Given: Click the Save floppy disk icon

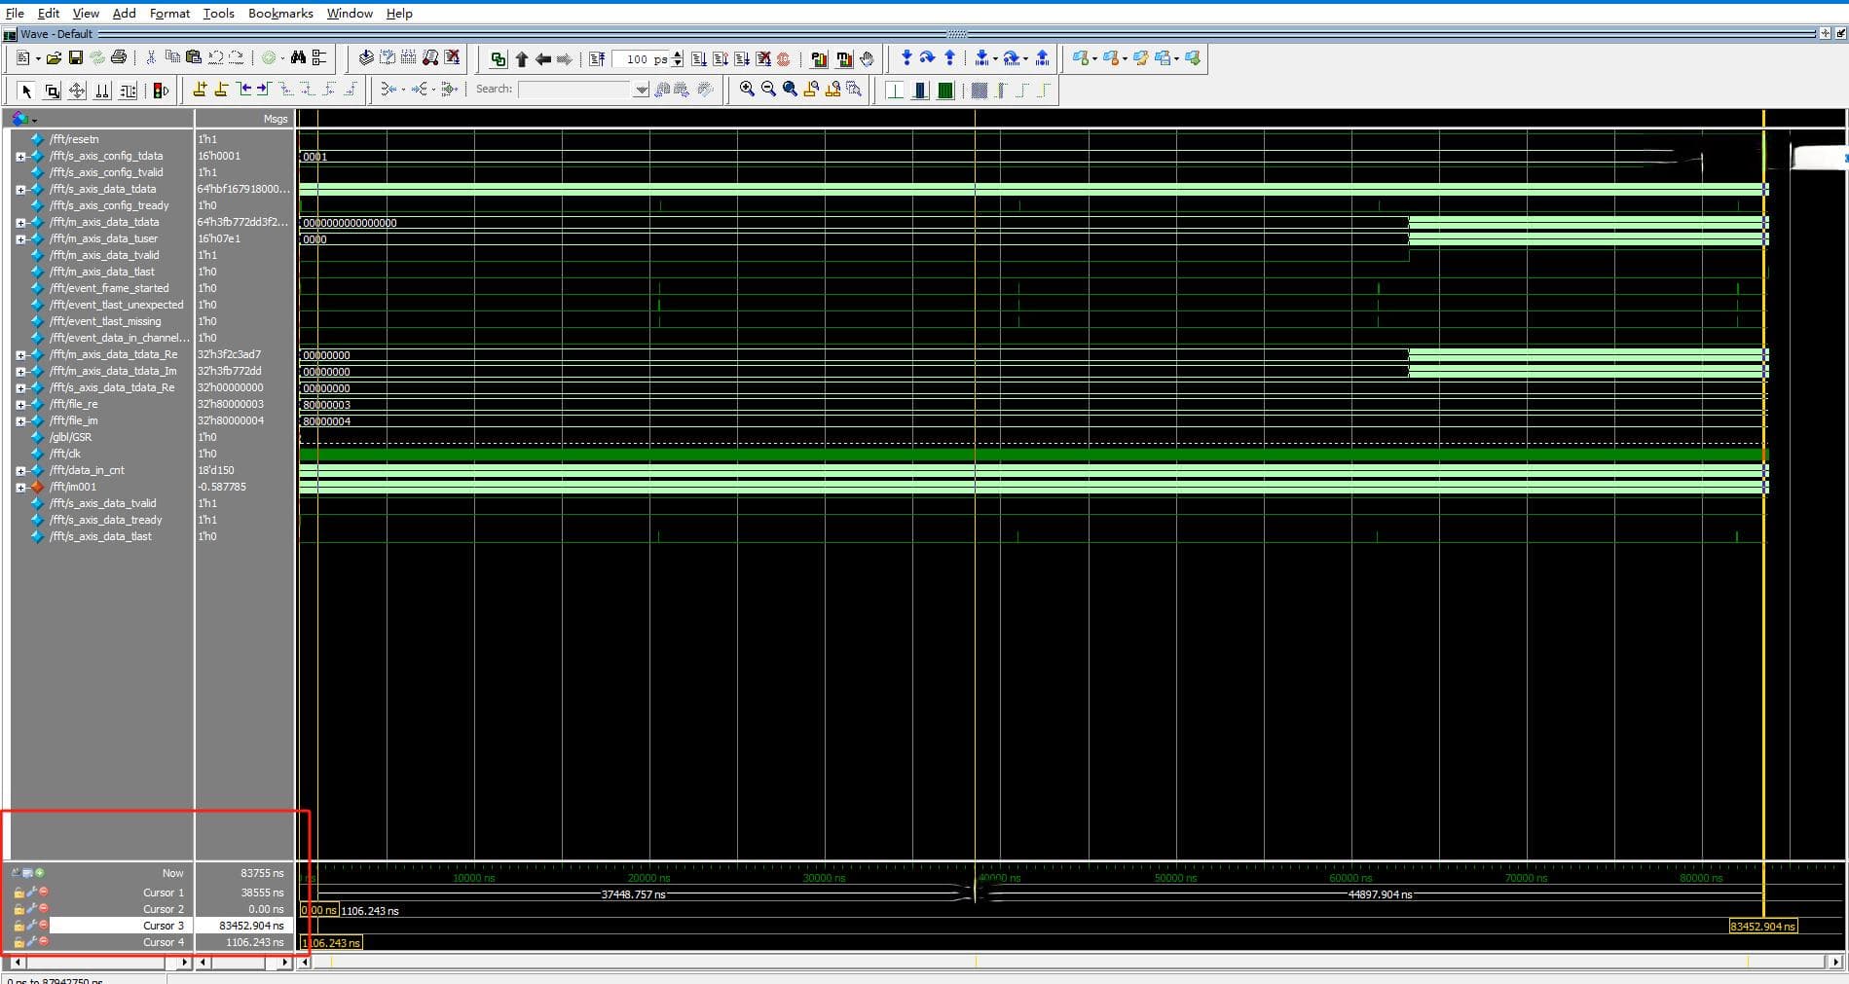Looking at the screenshot, I should 75,58.
